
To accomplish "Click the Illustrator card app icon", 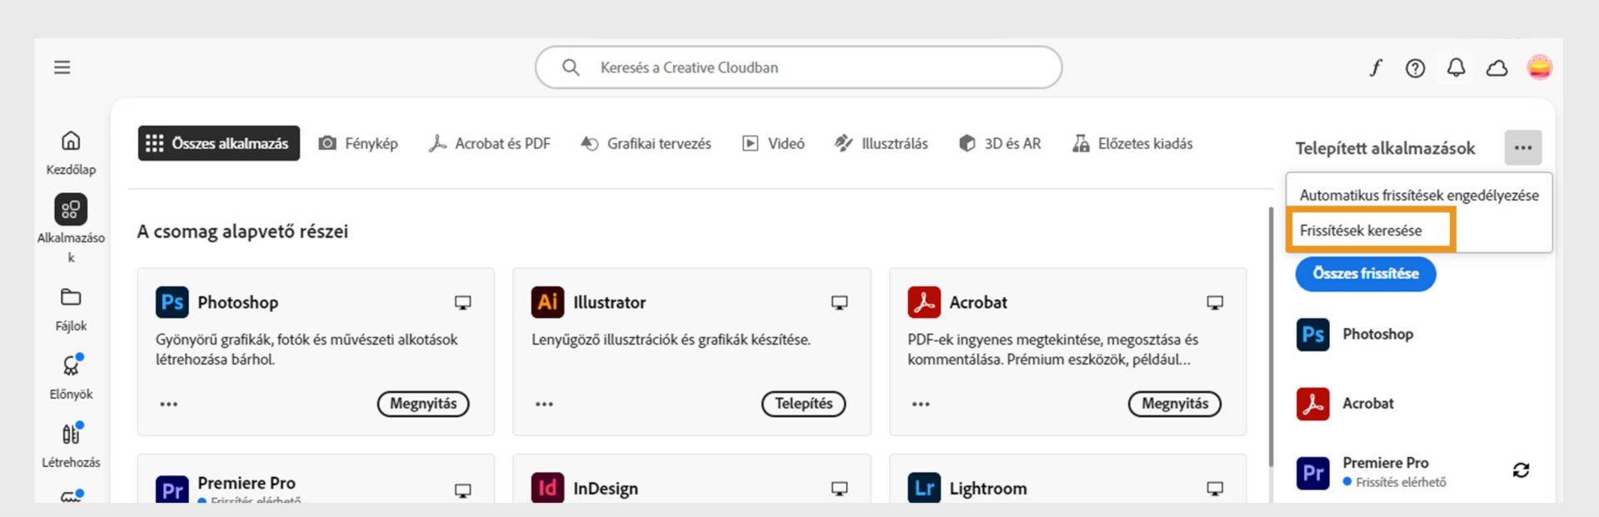I will coord(548,302).
